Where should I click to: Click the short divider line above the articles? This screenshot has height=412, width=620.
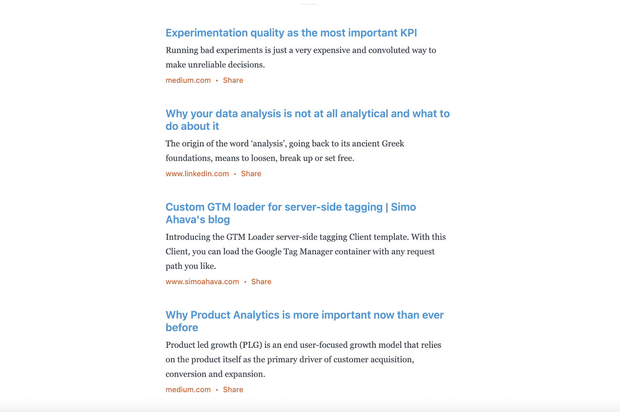click(309, 4)
